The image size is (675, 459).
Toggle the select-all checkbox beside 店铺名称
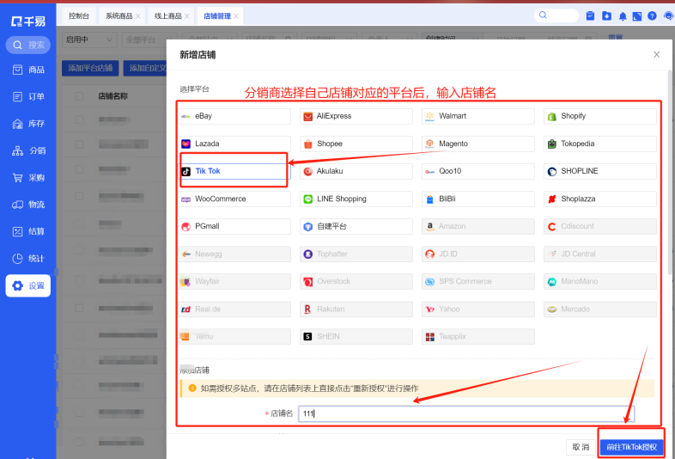79,96
